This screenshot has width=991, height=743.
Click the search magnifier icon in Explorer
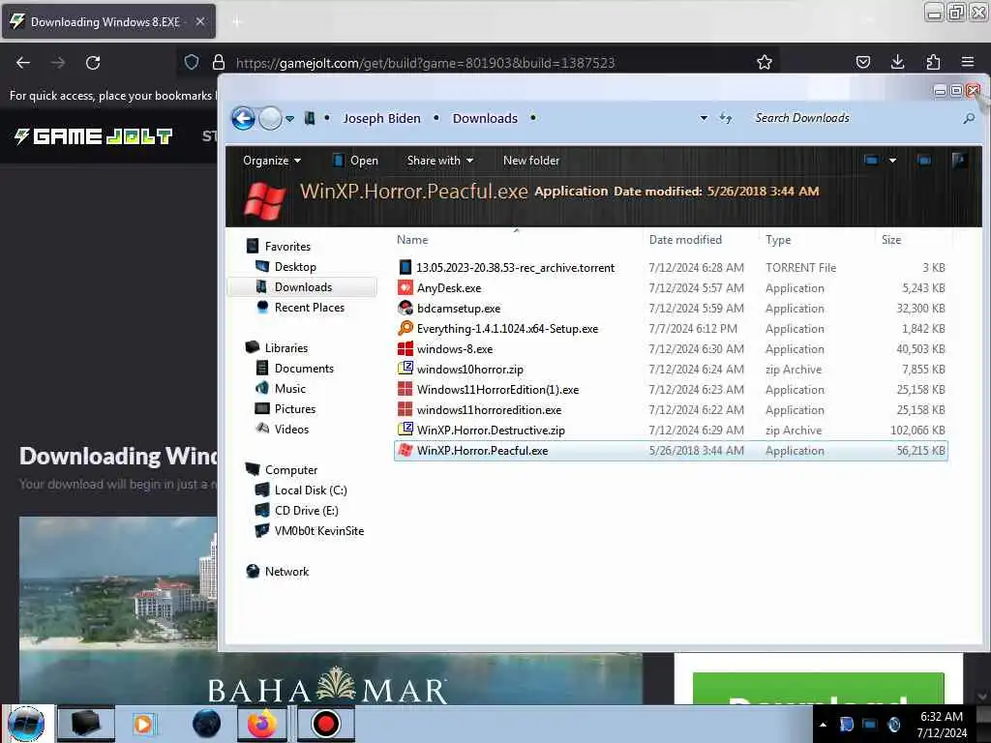(968, 118)
